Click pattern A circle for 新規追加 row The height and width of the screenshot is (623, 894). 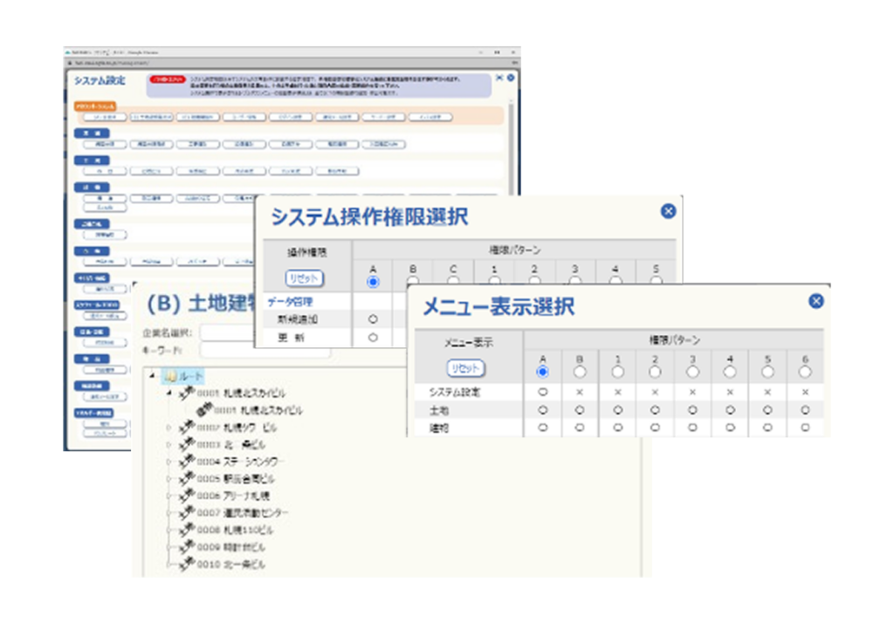coord(373,319)
